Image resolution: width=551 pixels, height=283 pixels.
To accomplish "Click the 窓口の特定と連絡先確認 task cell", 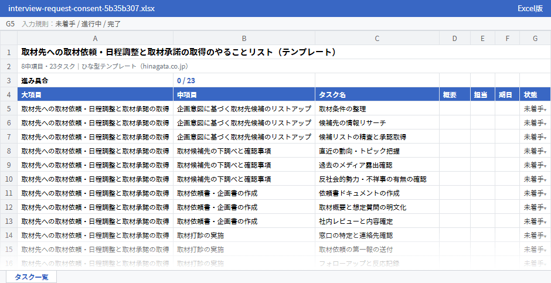I will click(x=377, y=235).
